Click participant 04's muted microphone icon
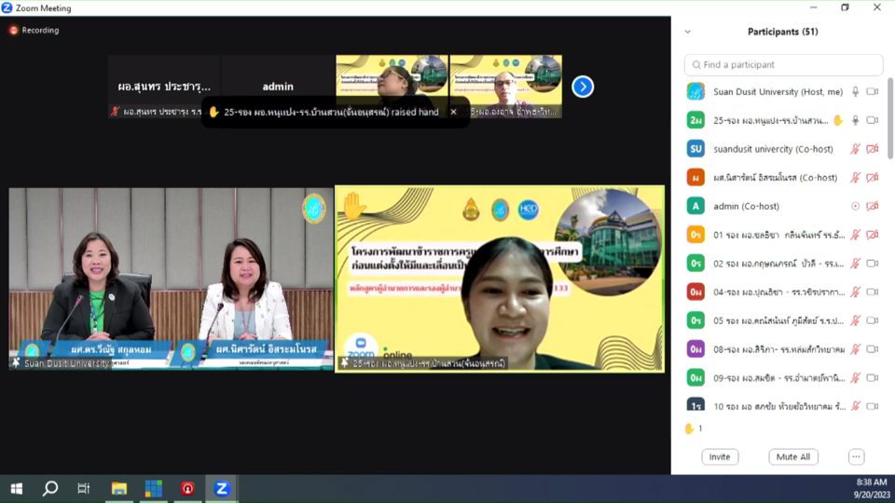The image size is (895, 503). pos(855,292)
